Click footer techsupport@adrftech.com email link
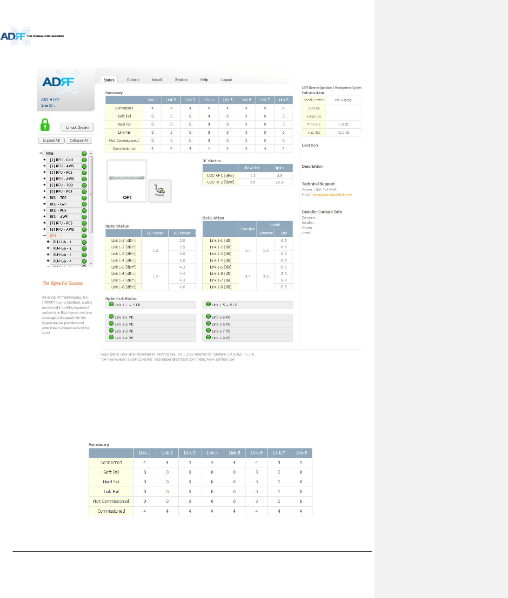 (x=175, y=359)
